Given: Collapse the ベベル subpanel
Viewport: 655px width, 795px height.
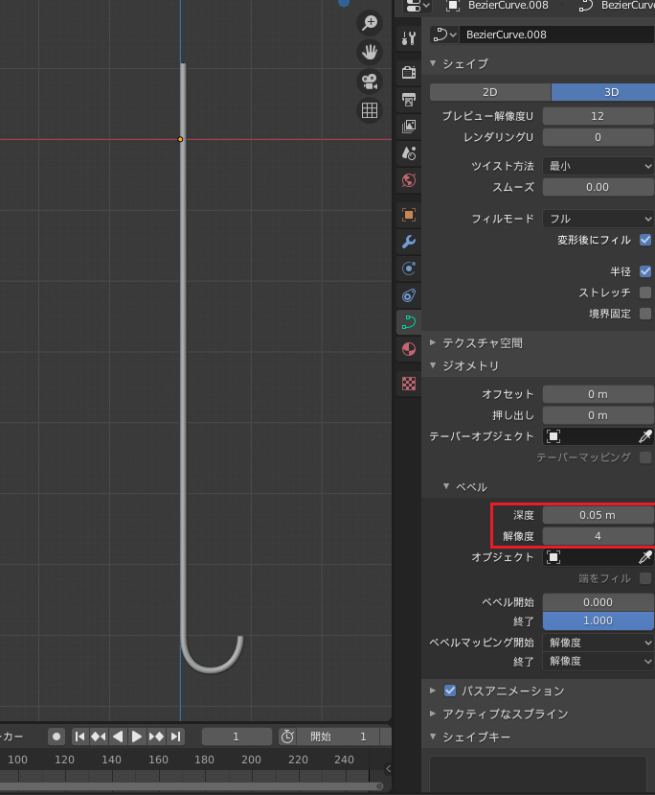Looking at the screenshot, I should [446, 486].
